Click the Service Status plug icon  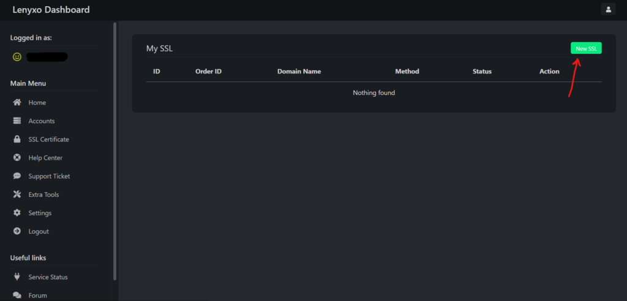click(17, 277)
